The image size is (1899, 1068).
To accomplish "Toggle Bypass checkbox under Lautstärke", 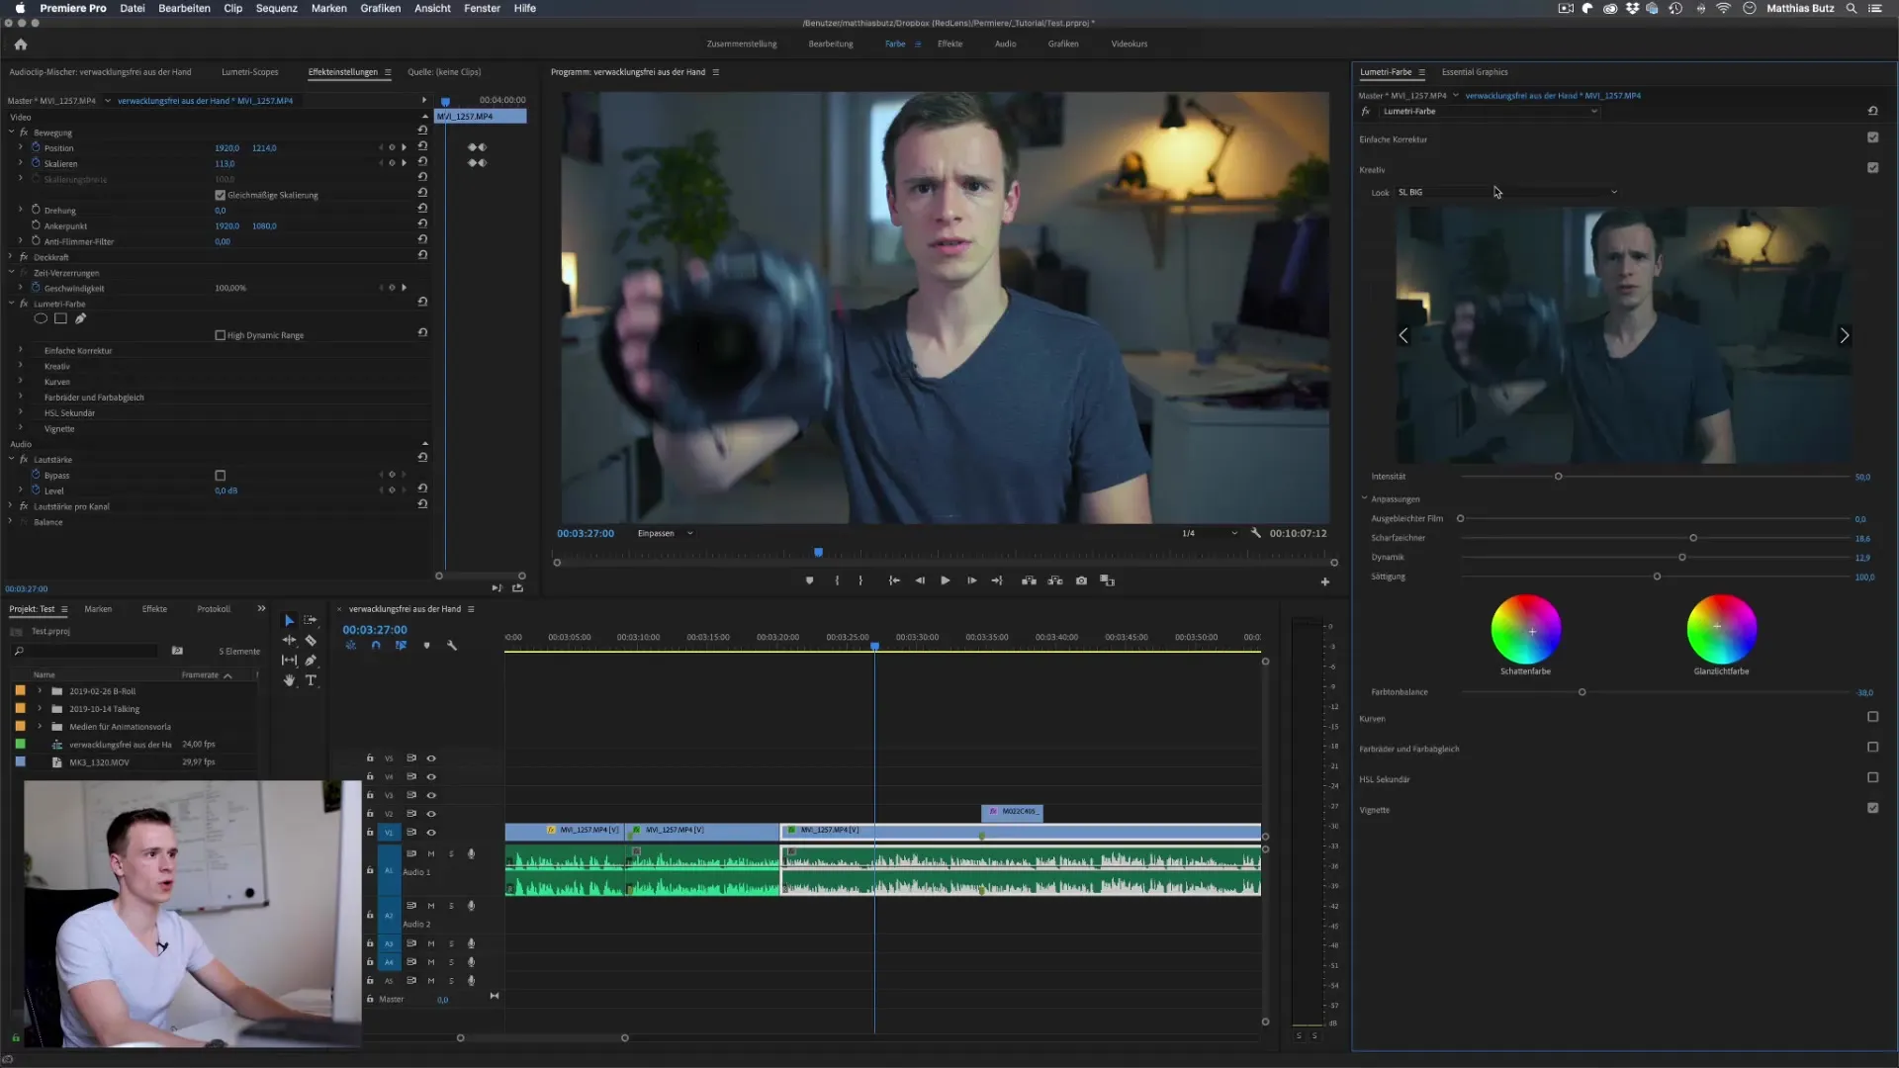I will pos(221,476).
